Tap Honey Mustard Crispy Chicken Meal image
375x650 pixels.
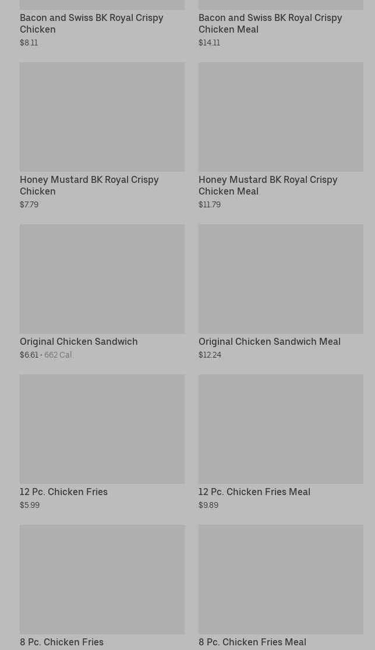point(281,116)
